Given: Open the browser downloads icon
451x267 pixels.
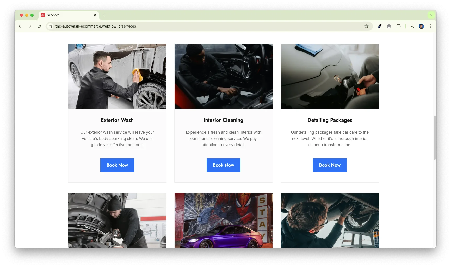Looking at the screenshot, I should 412,26.
